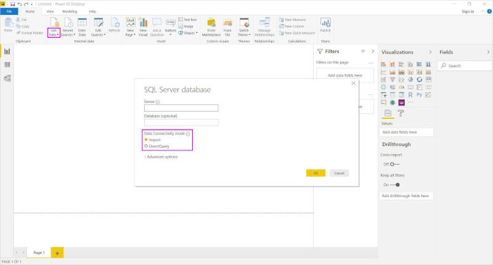Select the Enter Data ribbon icon
493x265 pixels.
[82, 27]
